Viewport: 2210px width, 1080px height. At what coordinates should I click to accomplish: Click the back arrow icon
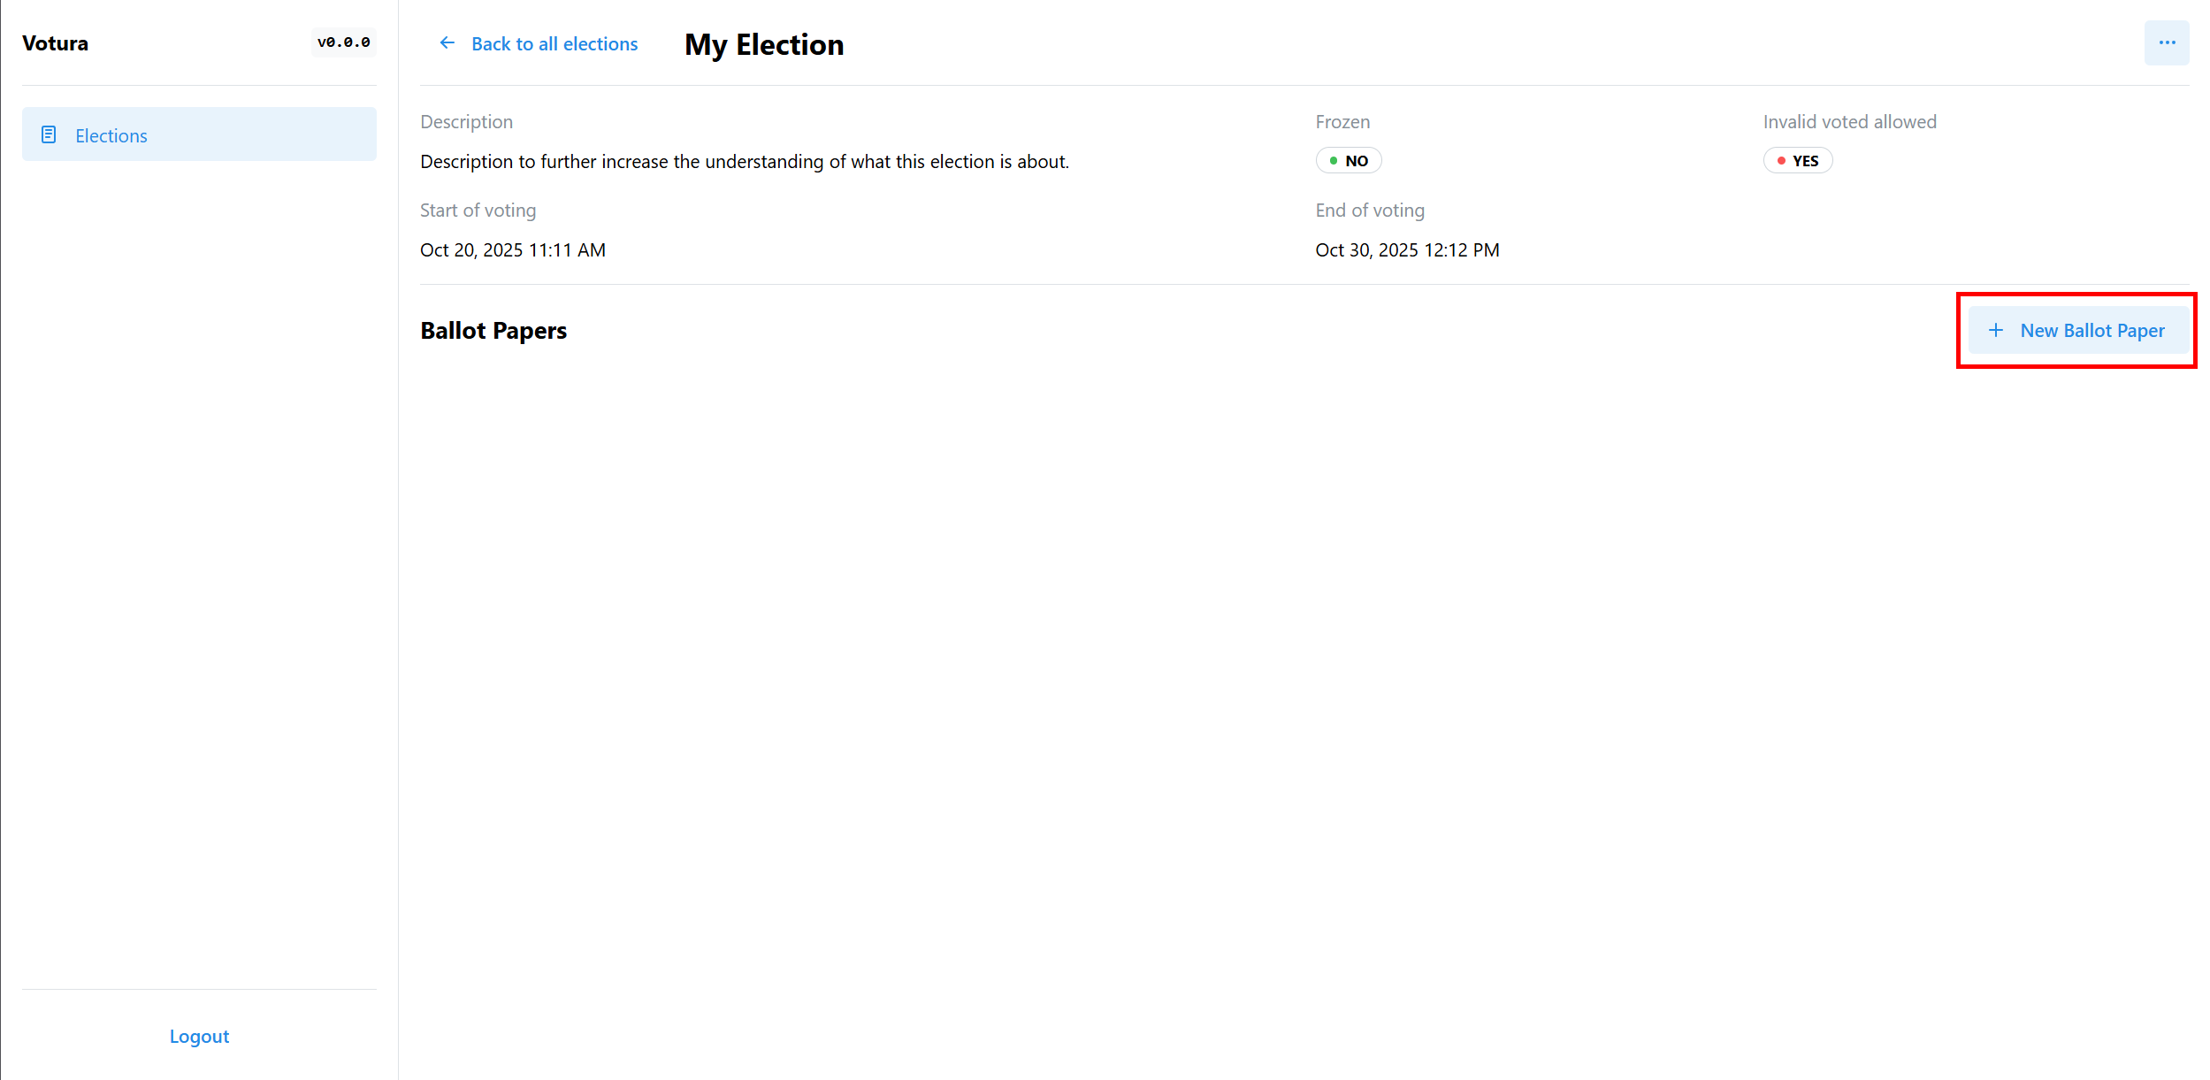point(447,43)
